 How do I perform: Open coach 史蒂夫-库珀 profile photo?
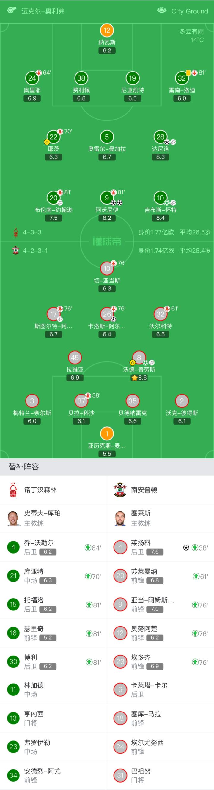14,518
